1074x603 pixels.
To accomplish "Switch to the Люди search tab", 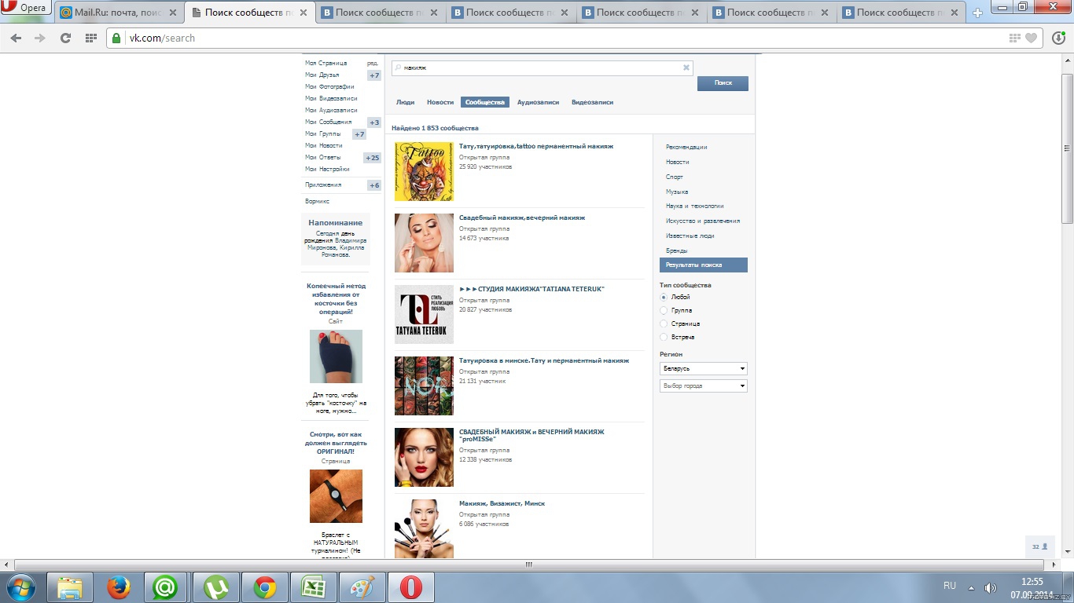I will pos(405,102).
